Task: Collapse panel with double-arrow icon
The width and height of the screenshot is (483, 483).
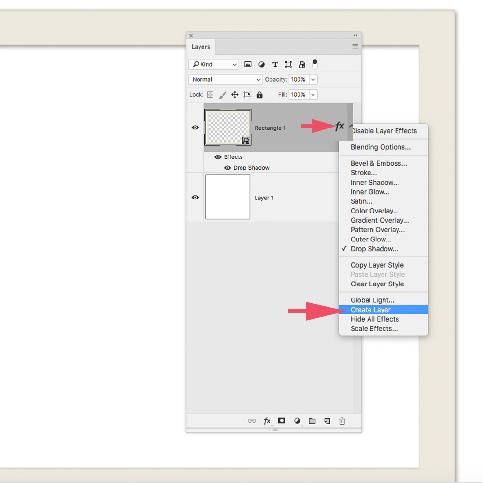Action: (x=355, y=35)
